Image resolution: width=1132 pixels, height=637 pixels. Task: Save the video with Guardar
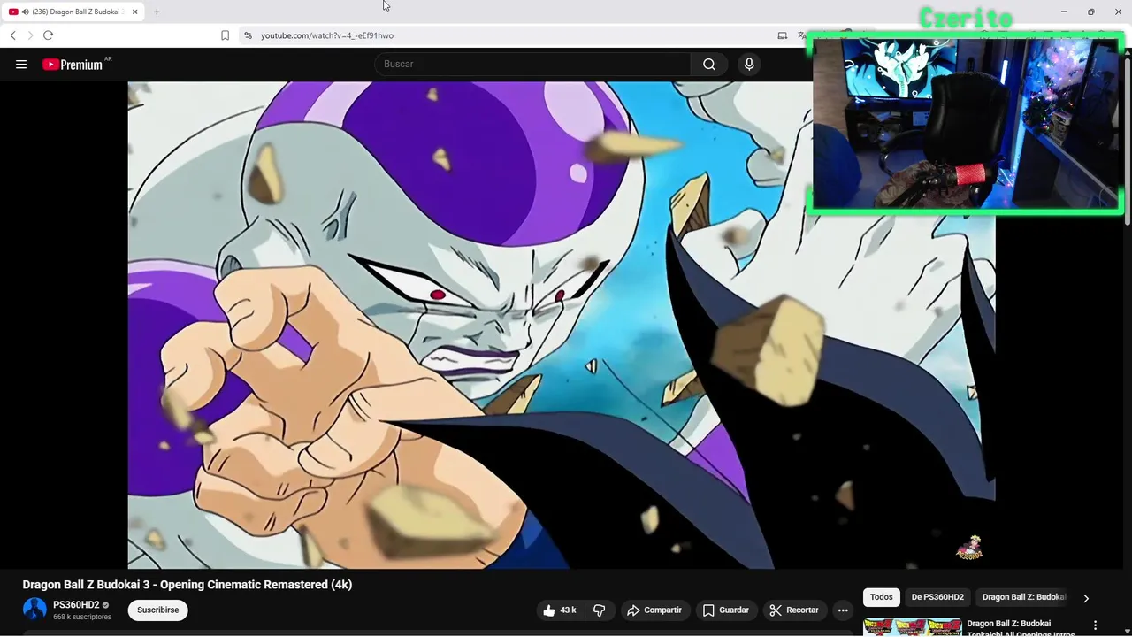pos(726,610)
